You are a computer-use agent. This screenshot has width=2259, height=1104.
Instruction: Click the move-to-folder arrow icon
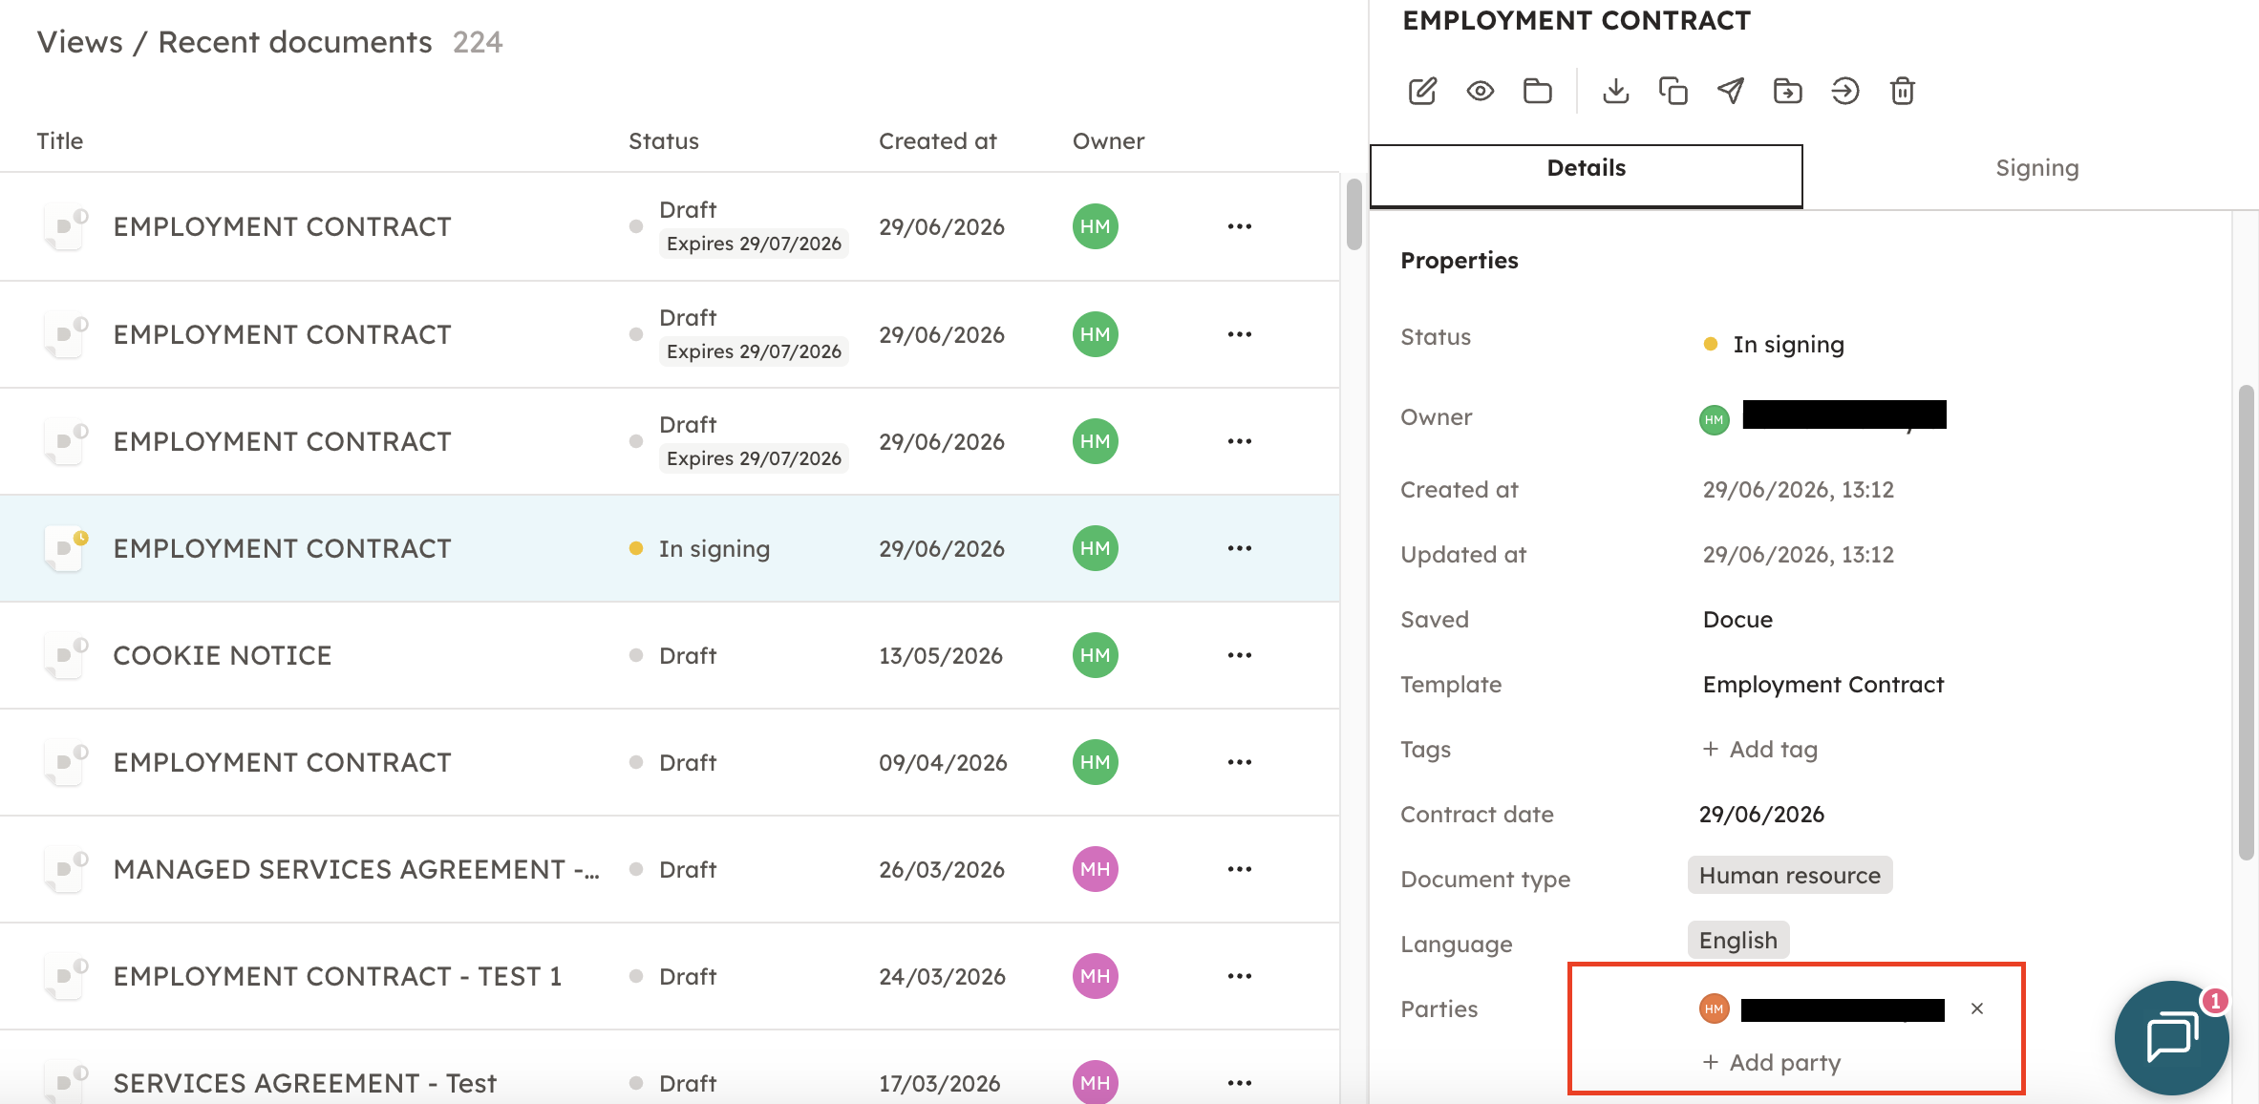[1788, 91]
